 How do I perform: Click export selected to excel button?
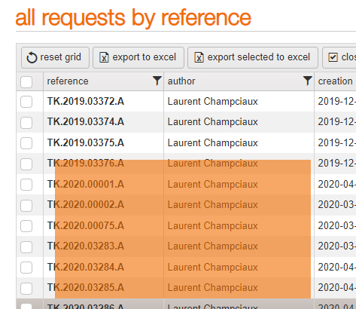pos(253,57)
